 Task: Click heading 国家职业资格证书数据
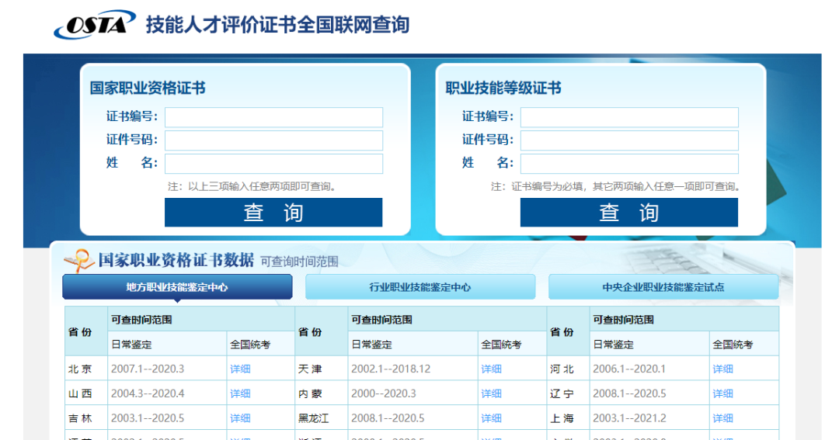(176, 260)
